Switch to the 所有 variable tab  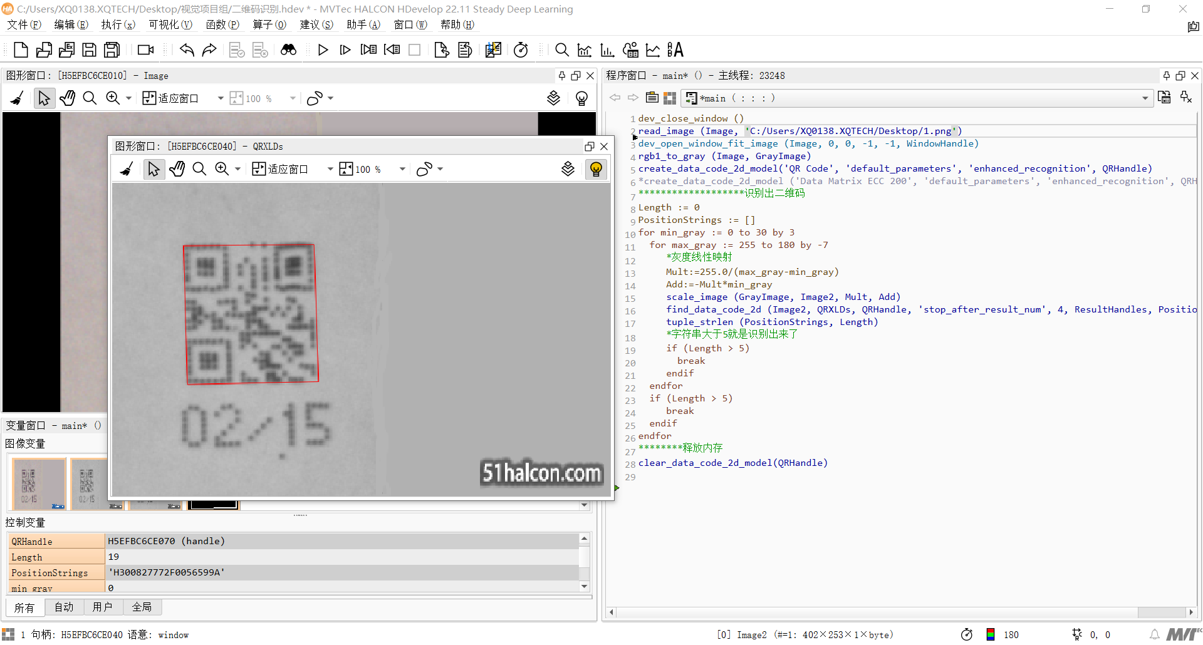click(x=24, y=607)
